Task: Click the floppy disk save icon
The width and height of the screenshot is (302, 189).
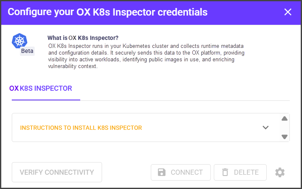Action: coord(161,172)
